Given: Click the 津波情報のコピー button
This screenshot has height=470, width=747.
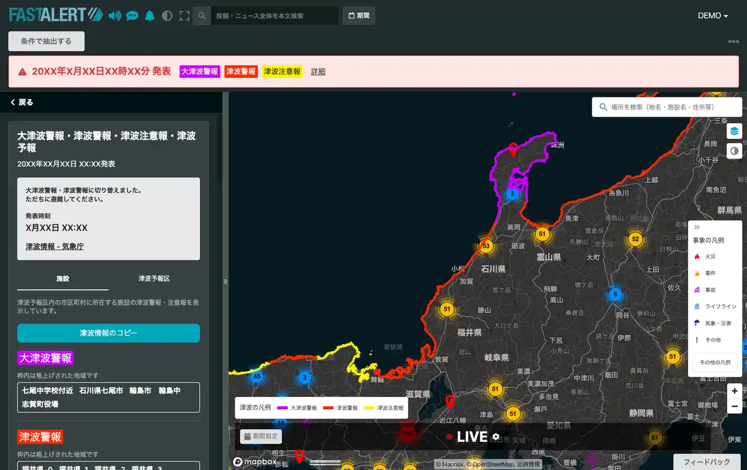Looking at the screenshot, I should [x=109, y=333].
